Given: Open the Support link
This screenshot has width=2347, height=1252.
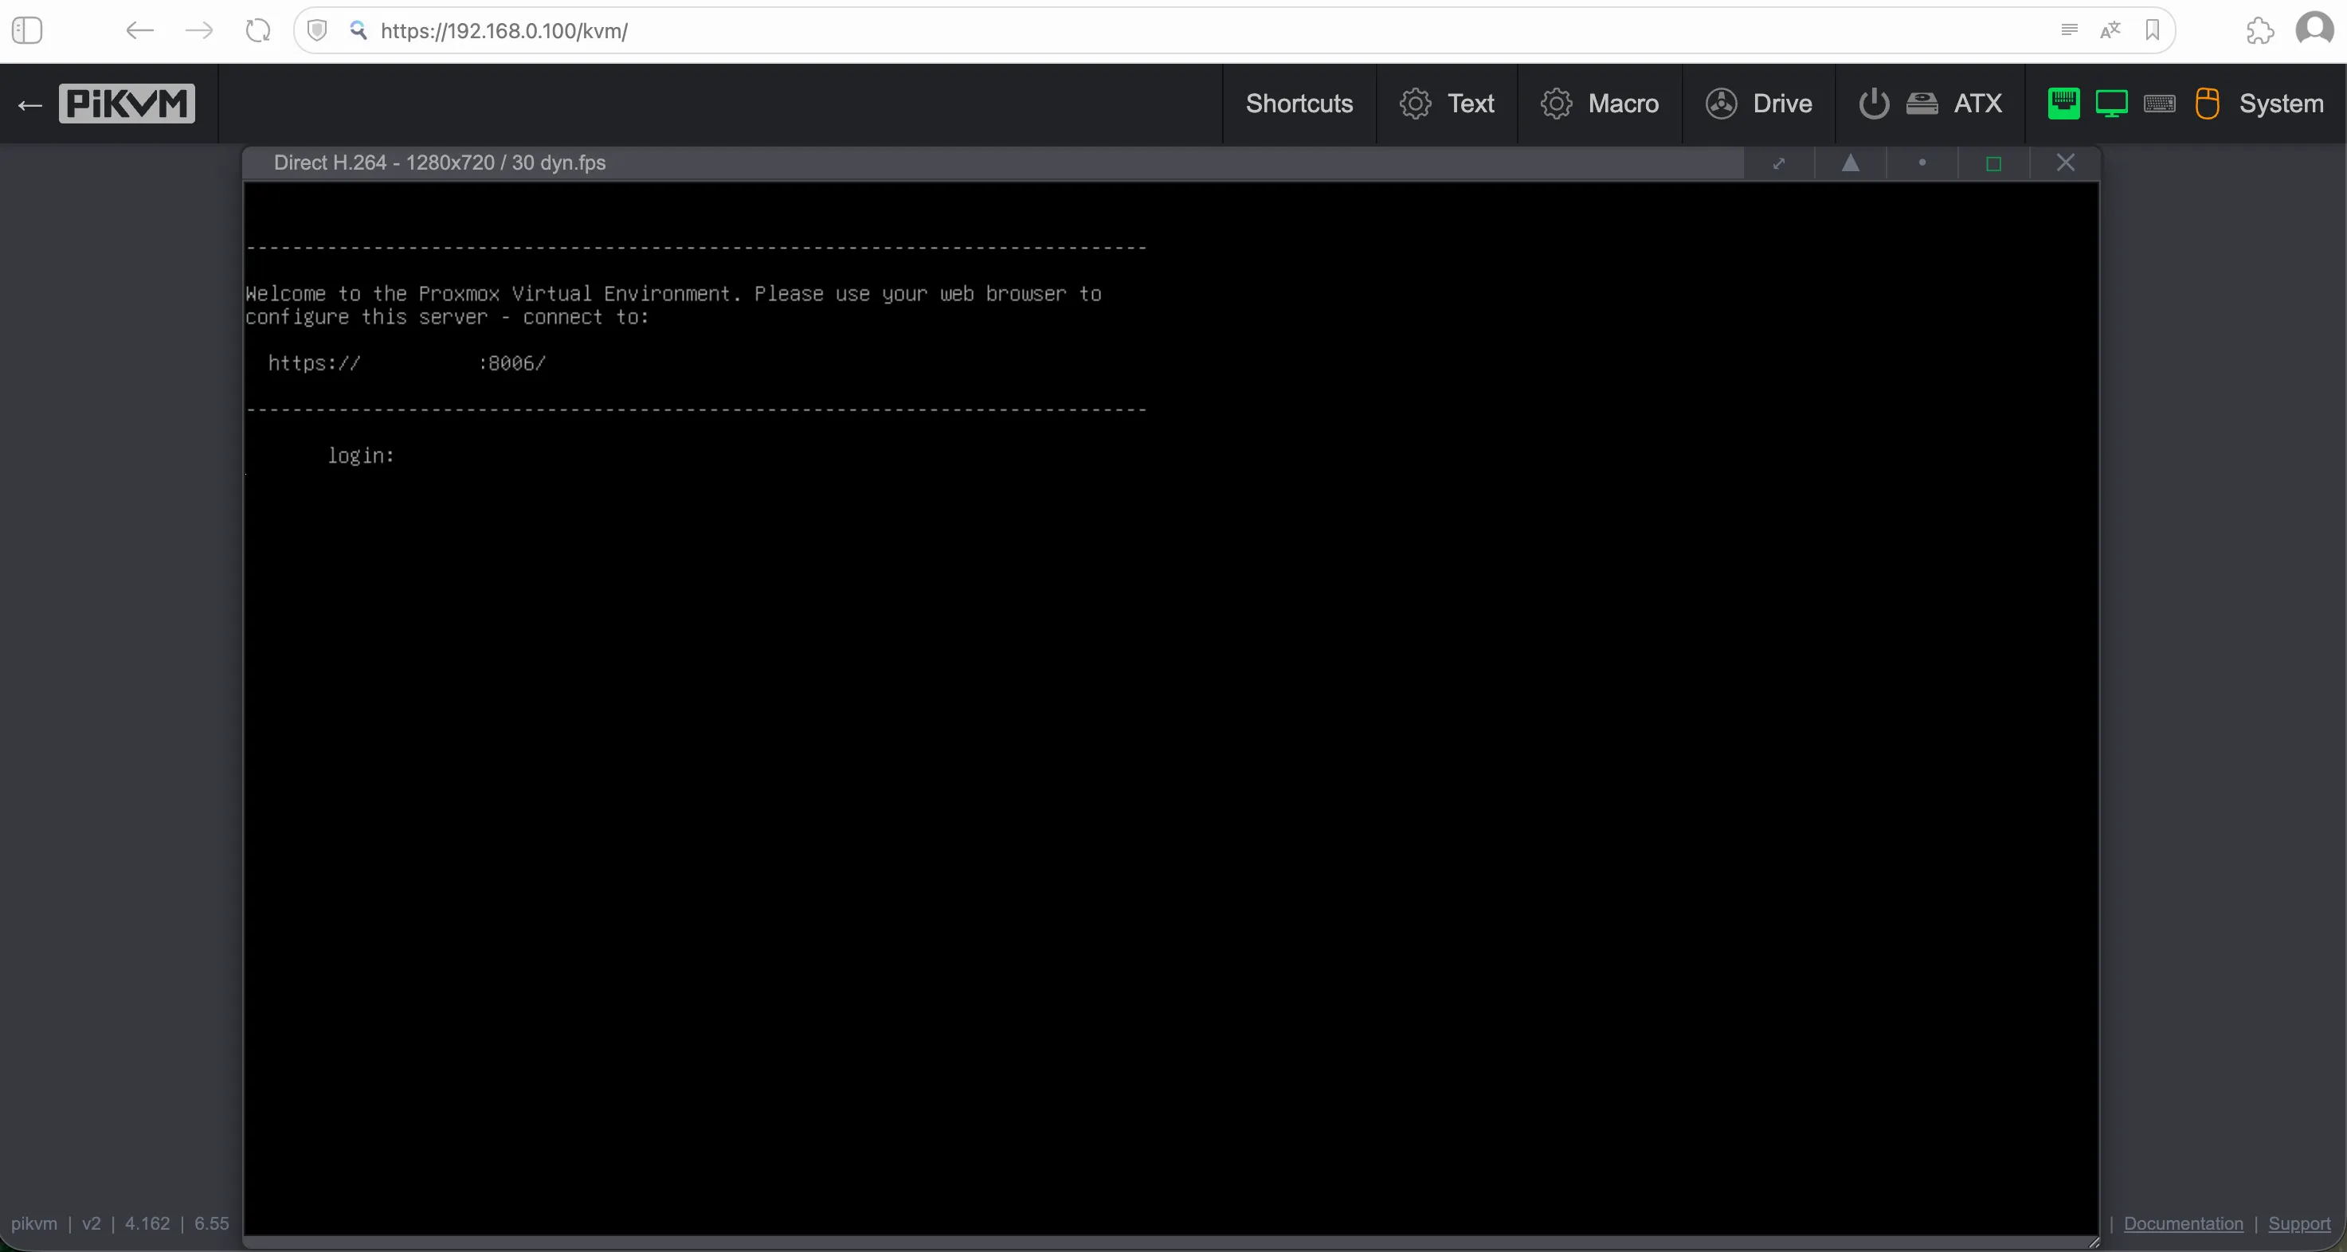Looking at the screenshot, I should tap(2298, 1224).
